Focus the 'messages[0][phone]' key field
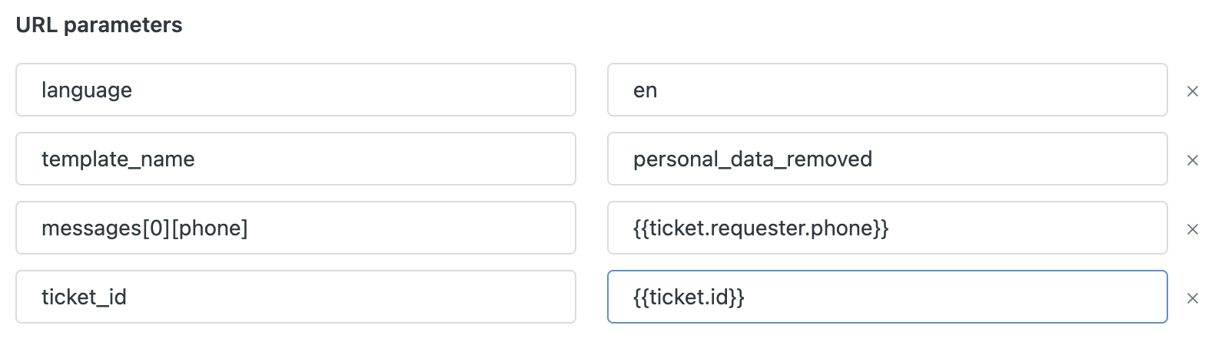Viewport: 1225px width, 345px height. tap(296, 228)
